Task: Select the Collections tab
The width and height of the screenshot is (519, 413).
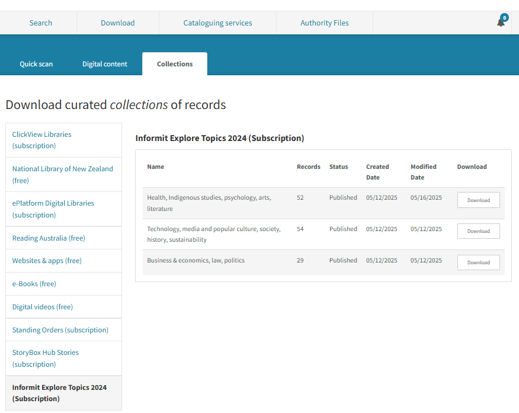Action: (175, 64)
